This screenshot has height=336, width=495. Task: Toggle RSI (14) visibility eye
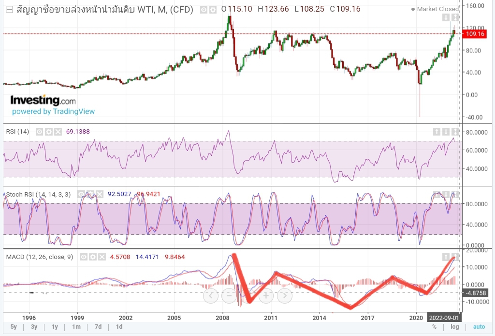coord(40,132)
